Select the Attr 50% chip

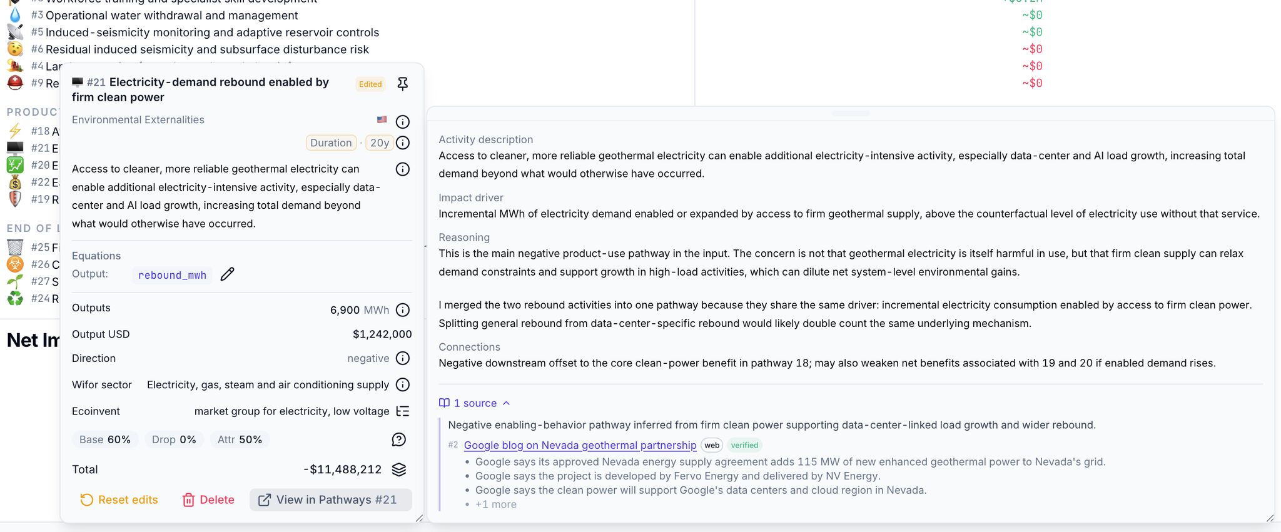pyautogui.click(x=240, y=439)
